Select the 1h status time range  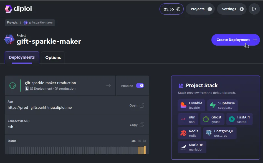tap(138, 141)
